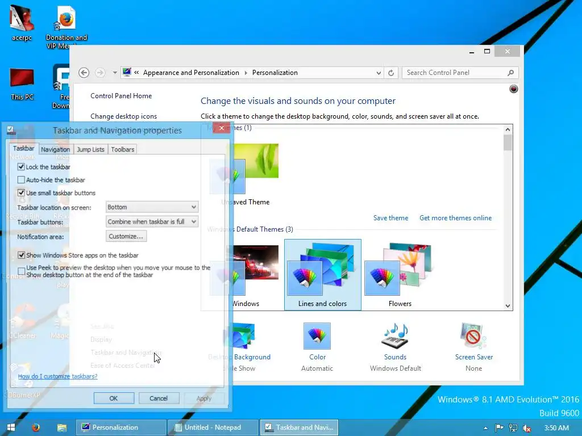The width and height of the screenshot is (582, 436).
Task: Switch to Personalization taskbar button
Action: tap(121, 427)
